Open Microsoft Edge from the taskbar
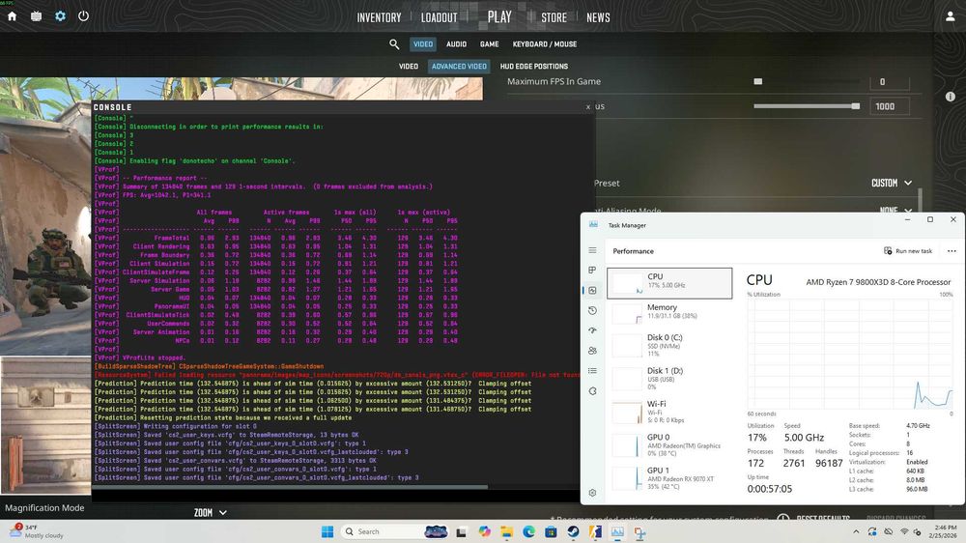This screenshot has width=966, height=543. tap(528, 532)
